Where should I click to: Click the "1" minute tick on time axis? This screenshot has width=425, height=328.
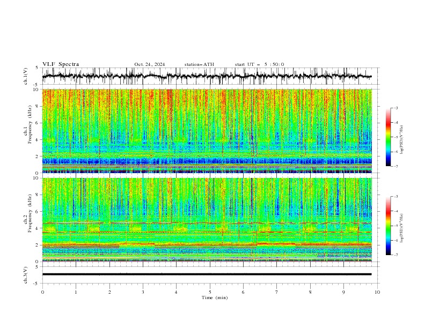tap(76, 292)
